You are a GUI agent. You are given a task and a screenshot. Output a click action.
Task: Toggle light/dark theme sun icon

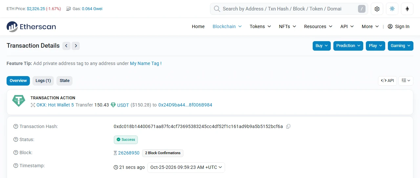click(x=392, y=9)
